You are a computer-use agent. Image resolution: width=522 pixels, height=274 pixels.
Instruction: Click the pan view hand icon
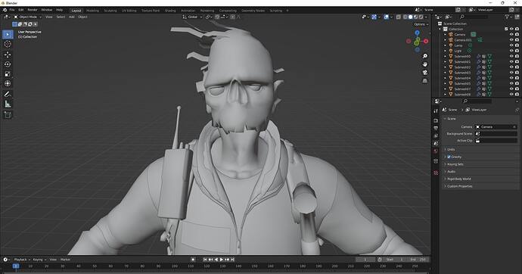[425, 64]
